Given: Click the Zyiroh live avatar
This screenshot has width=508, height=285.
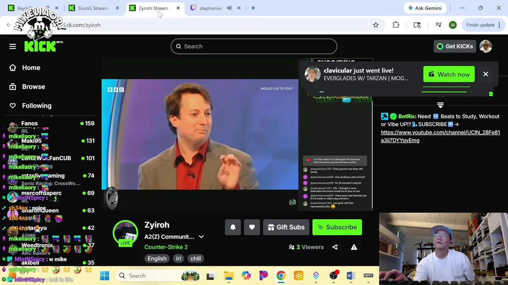Looking at the screenshot, I should pos(125,233).
